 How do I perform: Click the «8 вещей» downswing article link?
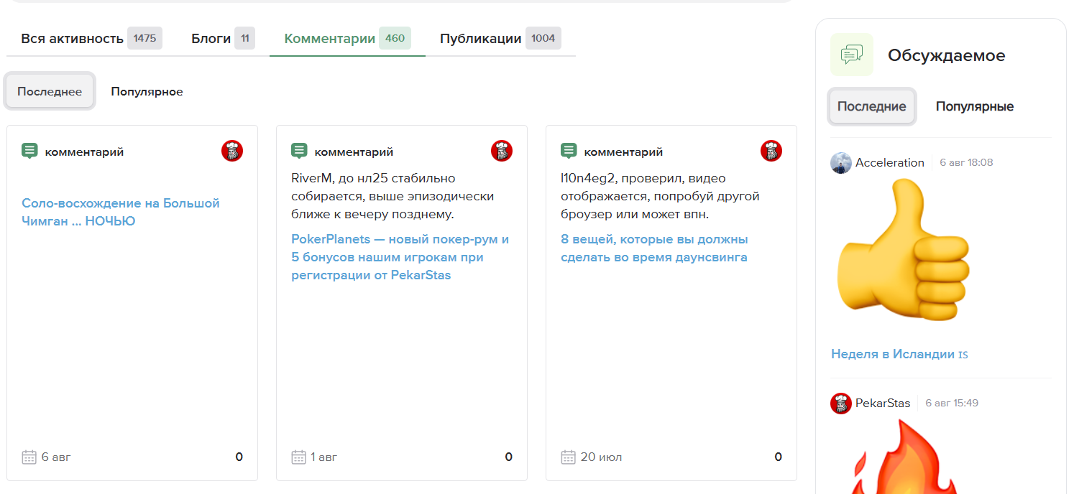click(654, 248)
